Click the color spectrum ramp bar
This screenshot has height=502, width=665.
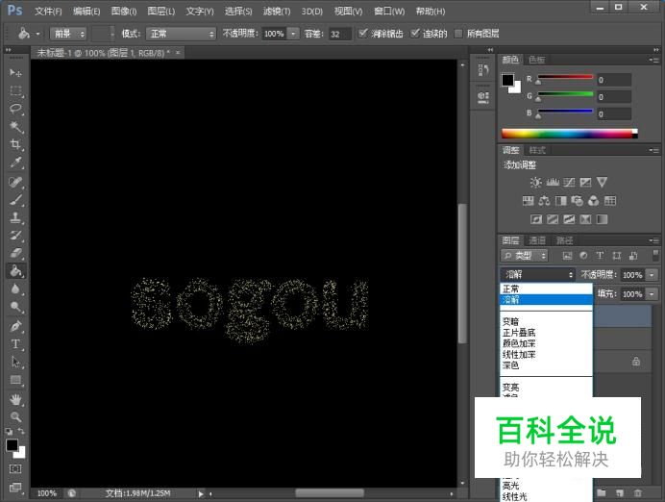[x=569, y=134]
